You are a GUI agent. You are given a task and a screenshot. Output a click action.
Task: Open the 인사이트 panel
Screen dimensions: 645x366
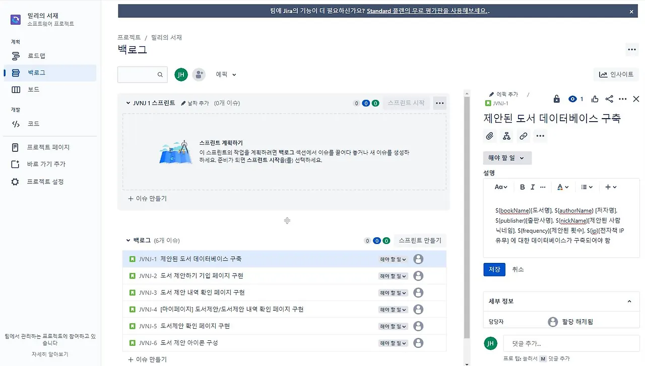[x=615, y=74]
